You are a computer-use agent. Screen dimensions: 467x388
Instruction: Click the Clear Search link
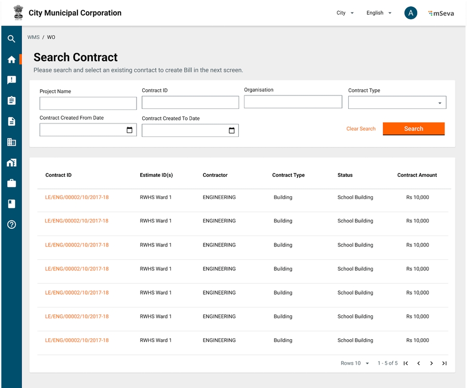(x=361, y=129)
